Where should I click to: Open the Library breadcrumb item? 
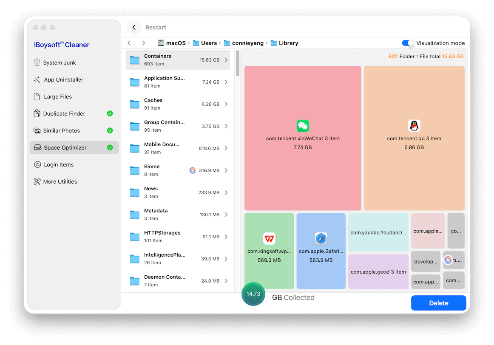click(288, 43)
